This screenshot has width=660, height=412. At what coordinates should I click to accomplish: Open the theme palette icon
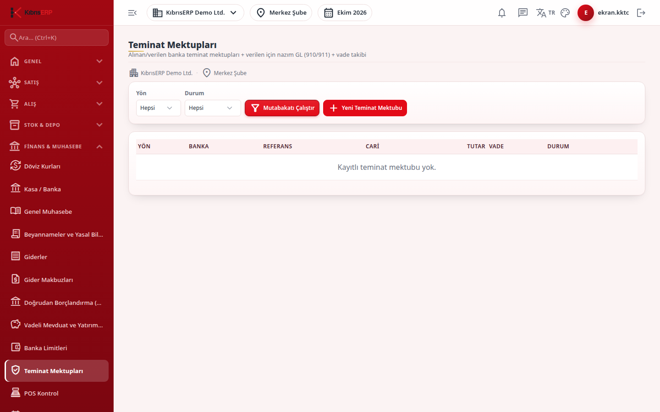pyautogui.click(x=565, y=13)
